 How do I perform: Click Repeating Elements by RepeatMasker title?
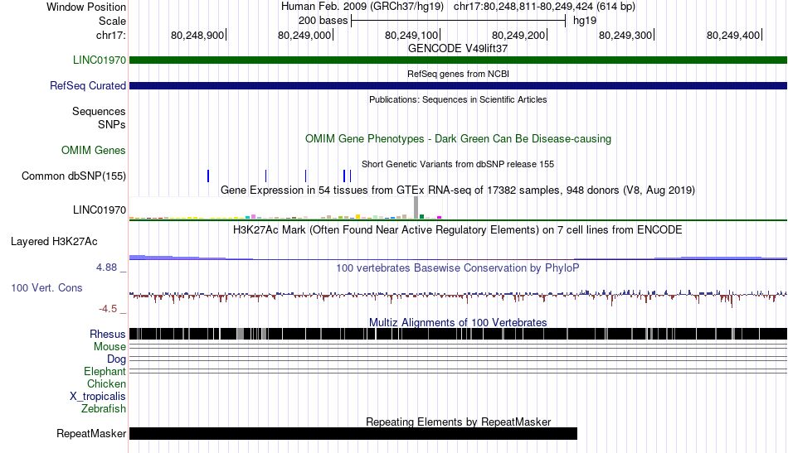coord(458,422)
